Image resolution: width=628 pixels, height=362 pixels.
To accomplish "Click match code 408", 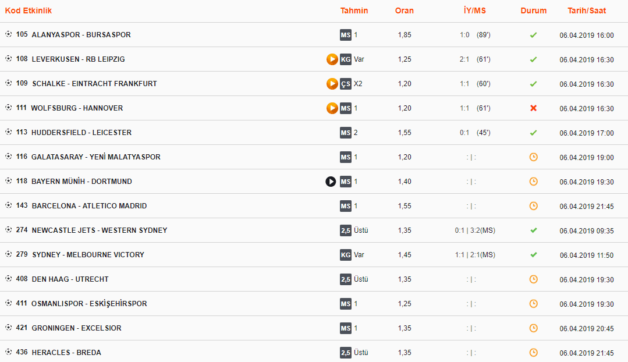I will [22, 279].
